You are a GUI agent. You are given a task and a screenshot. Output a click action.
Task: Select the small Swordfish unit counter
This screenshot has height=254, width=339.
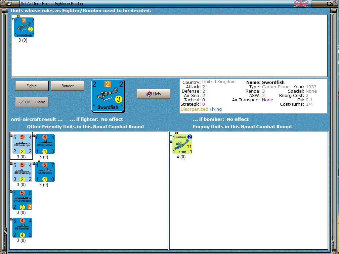coord(24,27)
